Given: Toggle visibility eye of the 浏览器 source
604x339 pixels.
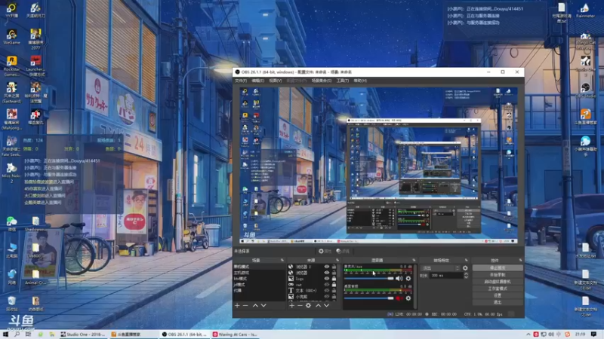Looking at the screenshot, I should [327, 273].
